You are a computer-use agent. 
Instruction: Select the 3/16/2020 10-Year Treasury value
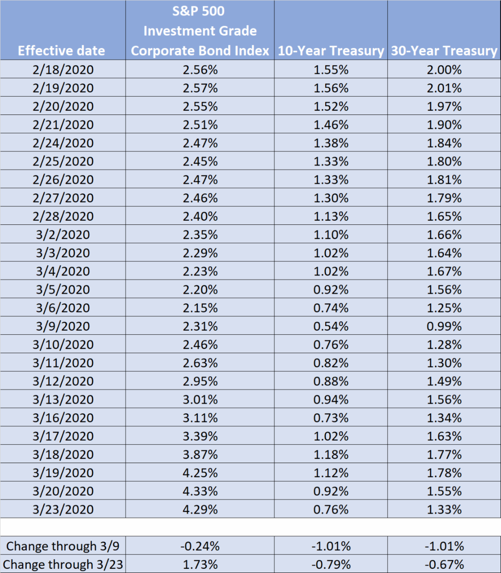click(x=331, y=418)
